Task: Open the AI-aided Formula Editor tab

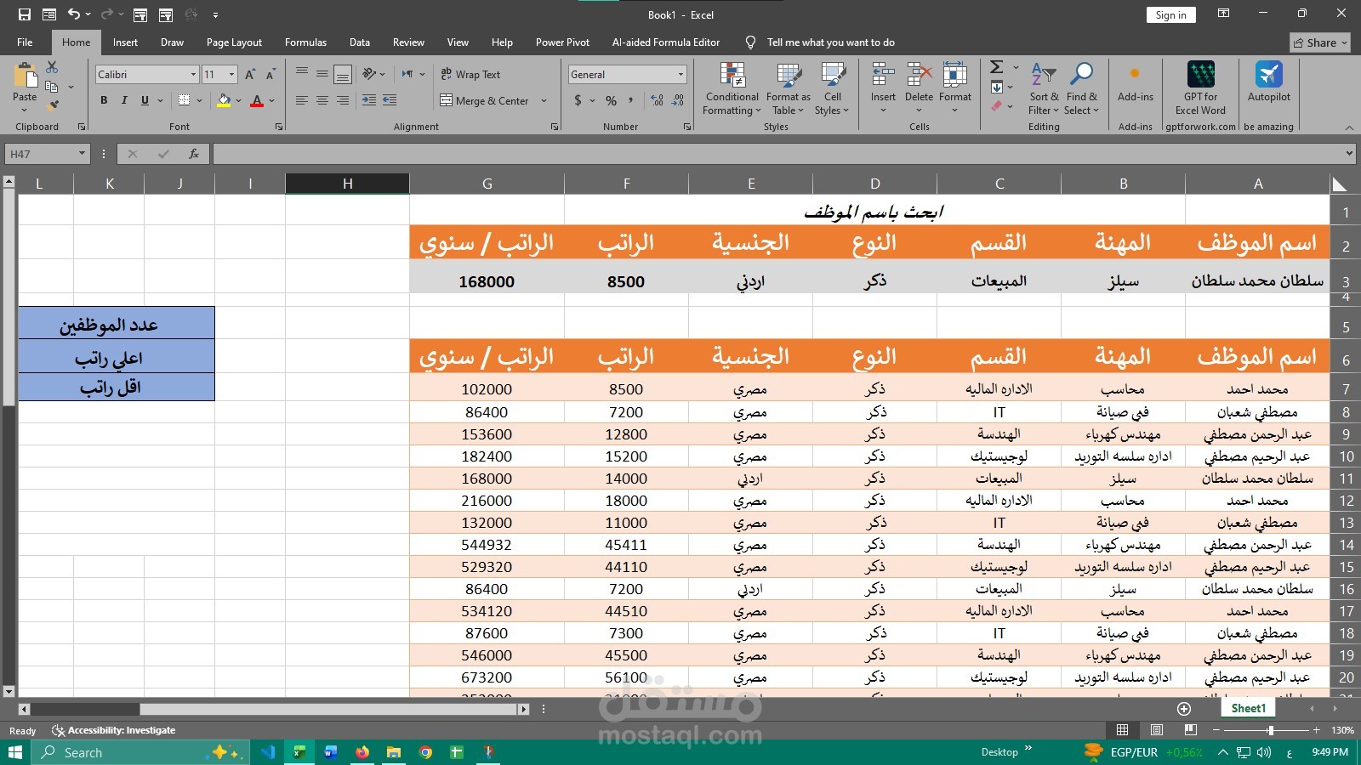Action: 666,42
